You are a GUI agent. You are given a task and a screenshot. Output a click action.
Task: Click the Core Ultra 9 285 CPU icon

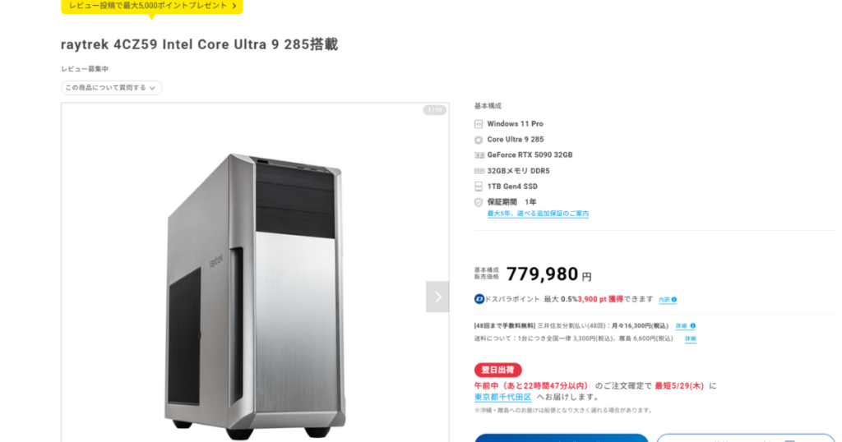coord(479,140)
